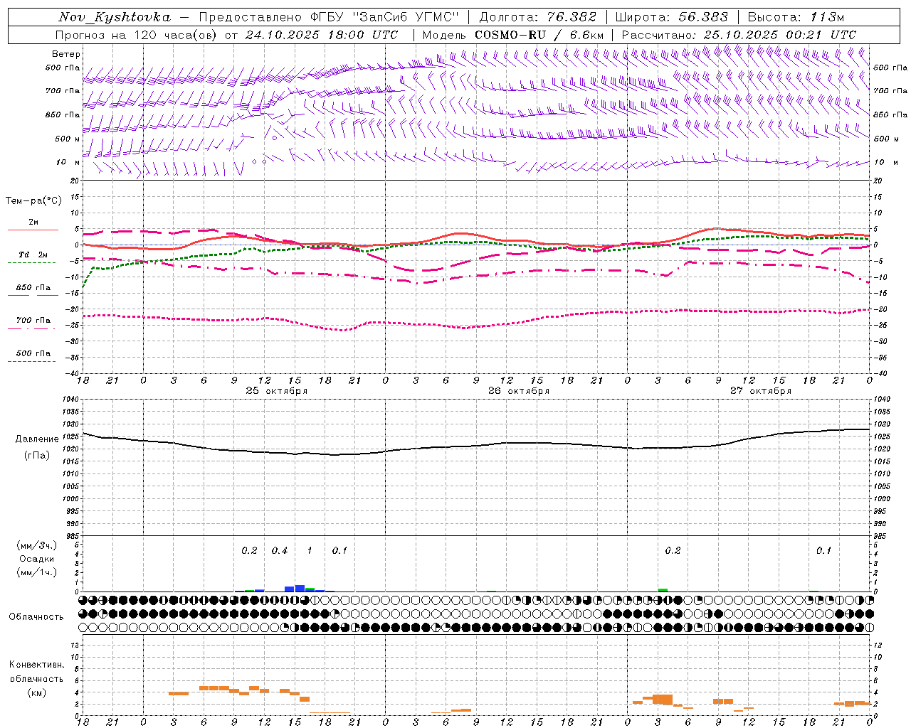Select the Широта: 56.383 header field
This screenshot has width=911, height=728.
tap(671, 17)
